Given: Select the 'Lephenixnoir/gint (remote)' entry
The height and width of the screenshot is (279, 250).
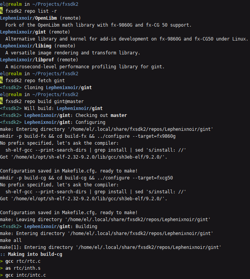Looking at the screenshot, I should point(35,32).
